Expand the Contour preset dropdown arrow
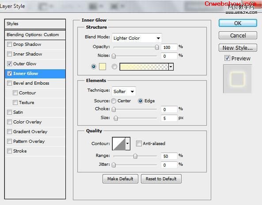 pyautogui.click(x=128, y=144)
